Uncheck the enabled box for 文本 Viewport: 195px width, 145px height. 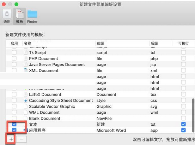coord(14,124)
